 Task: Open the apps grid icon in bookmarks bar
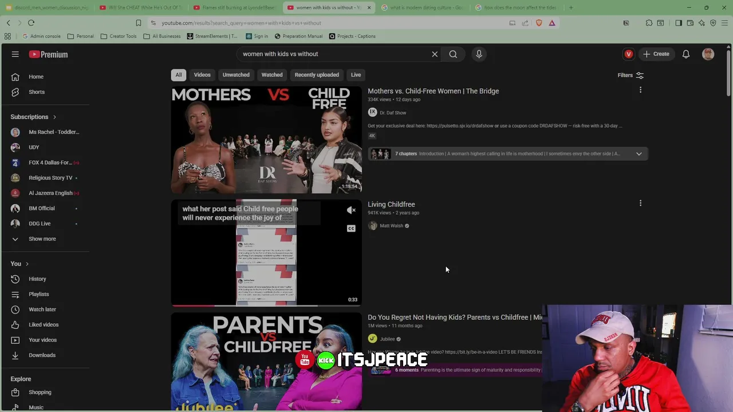pos(7,36)
